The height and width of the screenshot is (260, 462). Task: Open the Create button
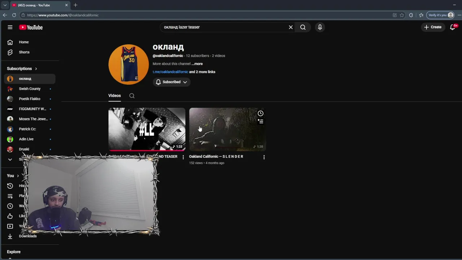click(433, 27)
